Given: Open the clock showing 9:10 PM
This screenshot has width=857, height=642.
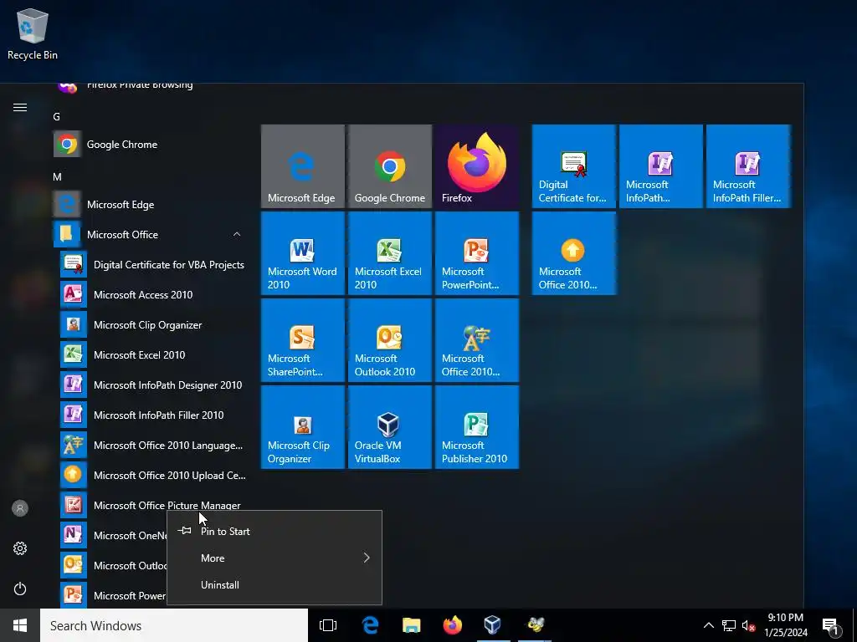Looking at the screenshot, I should 785,625.
